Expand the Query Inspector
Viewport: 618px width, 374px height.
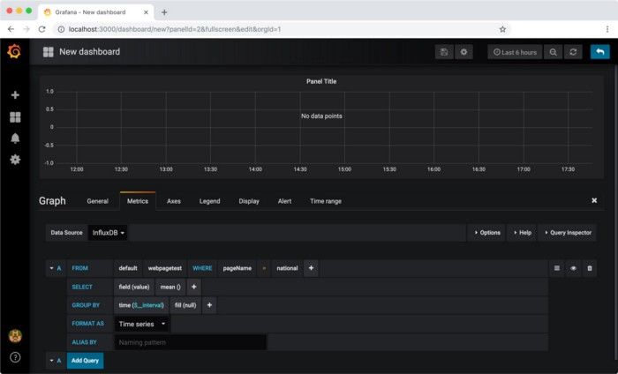(x=568, y=233)
